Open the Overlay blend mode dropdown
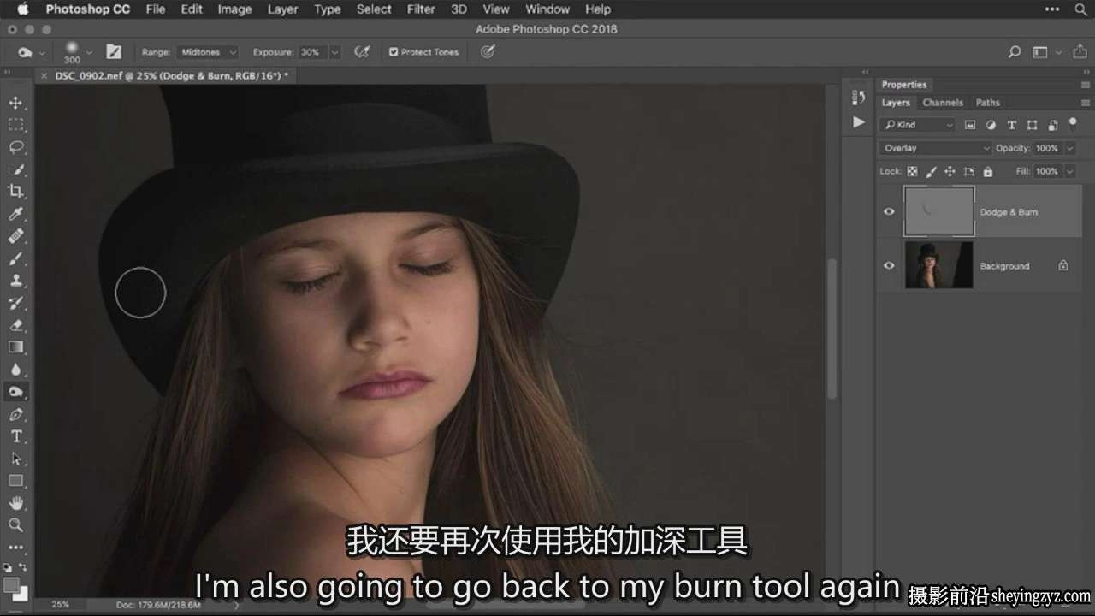The width and height of the screenshot is (1095, 616). (936, 148)
